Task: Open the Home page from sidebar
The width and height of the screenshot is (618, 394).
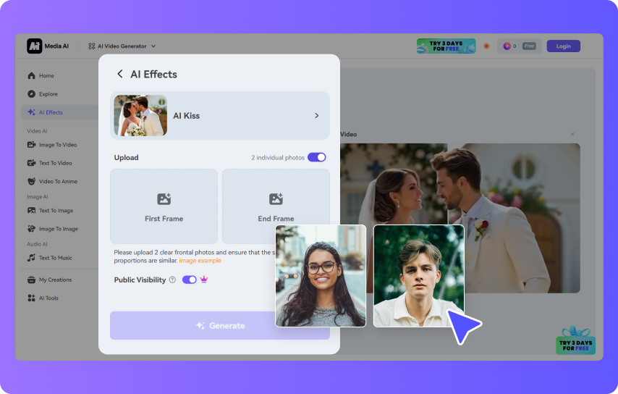Action: click(x=46, y=76)
